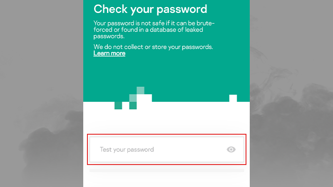Image resolution: width=333 pixels, height=187 pixels.
Task: Click the "Check your password" heading
Action: tap(150, 9)
